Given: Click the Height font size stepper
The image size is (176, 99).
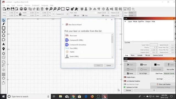Looking at the screenshot, I should coord(108,13).
